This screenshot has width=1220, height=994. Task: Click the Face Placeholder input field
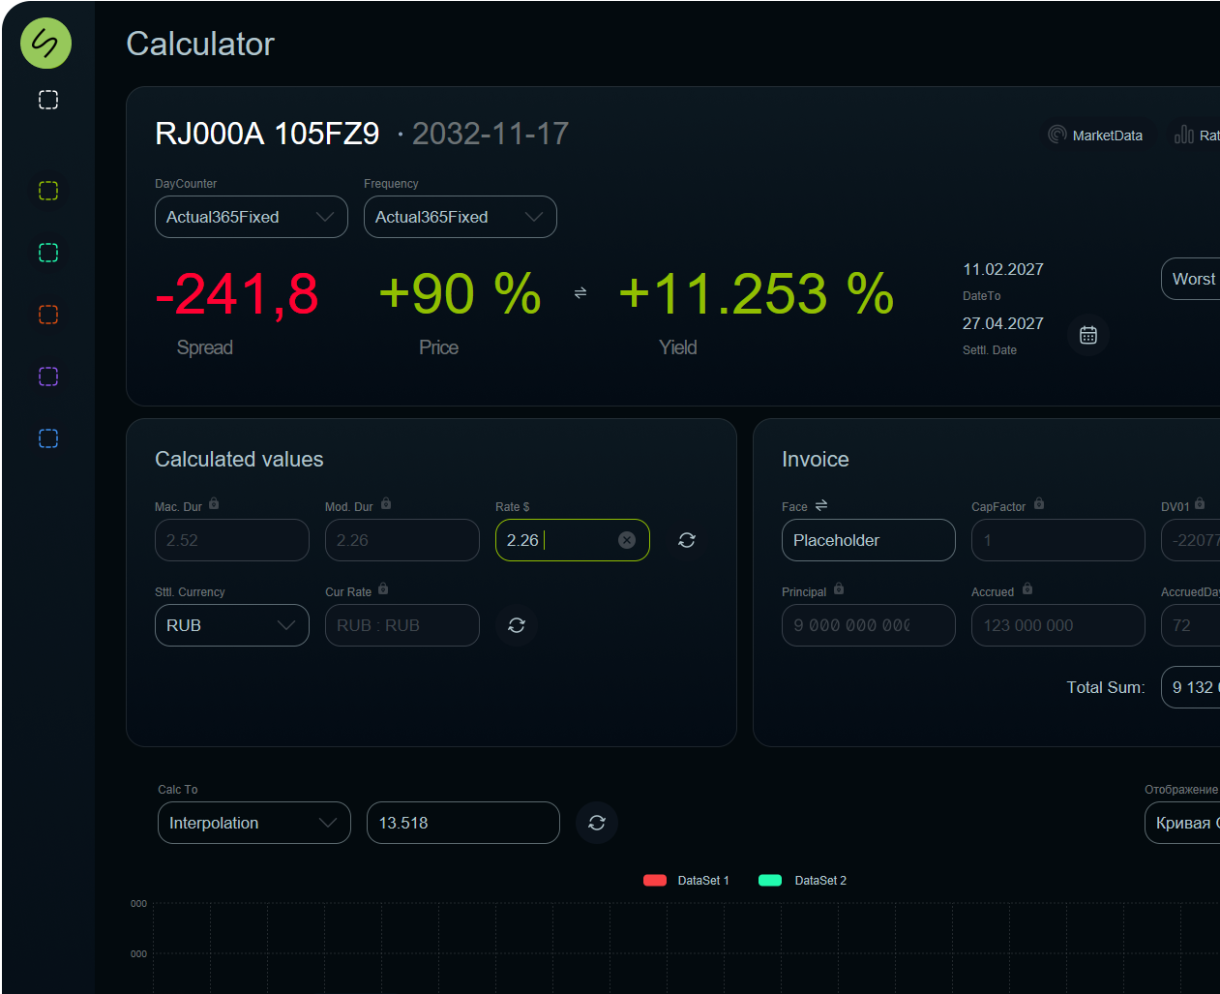[x=868, y=540]
